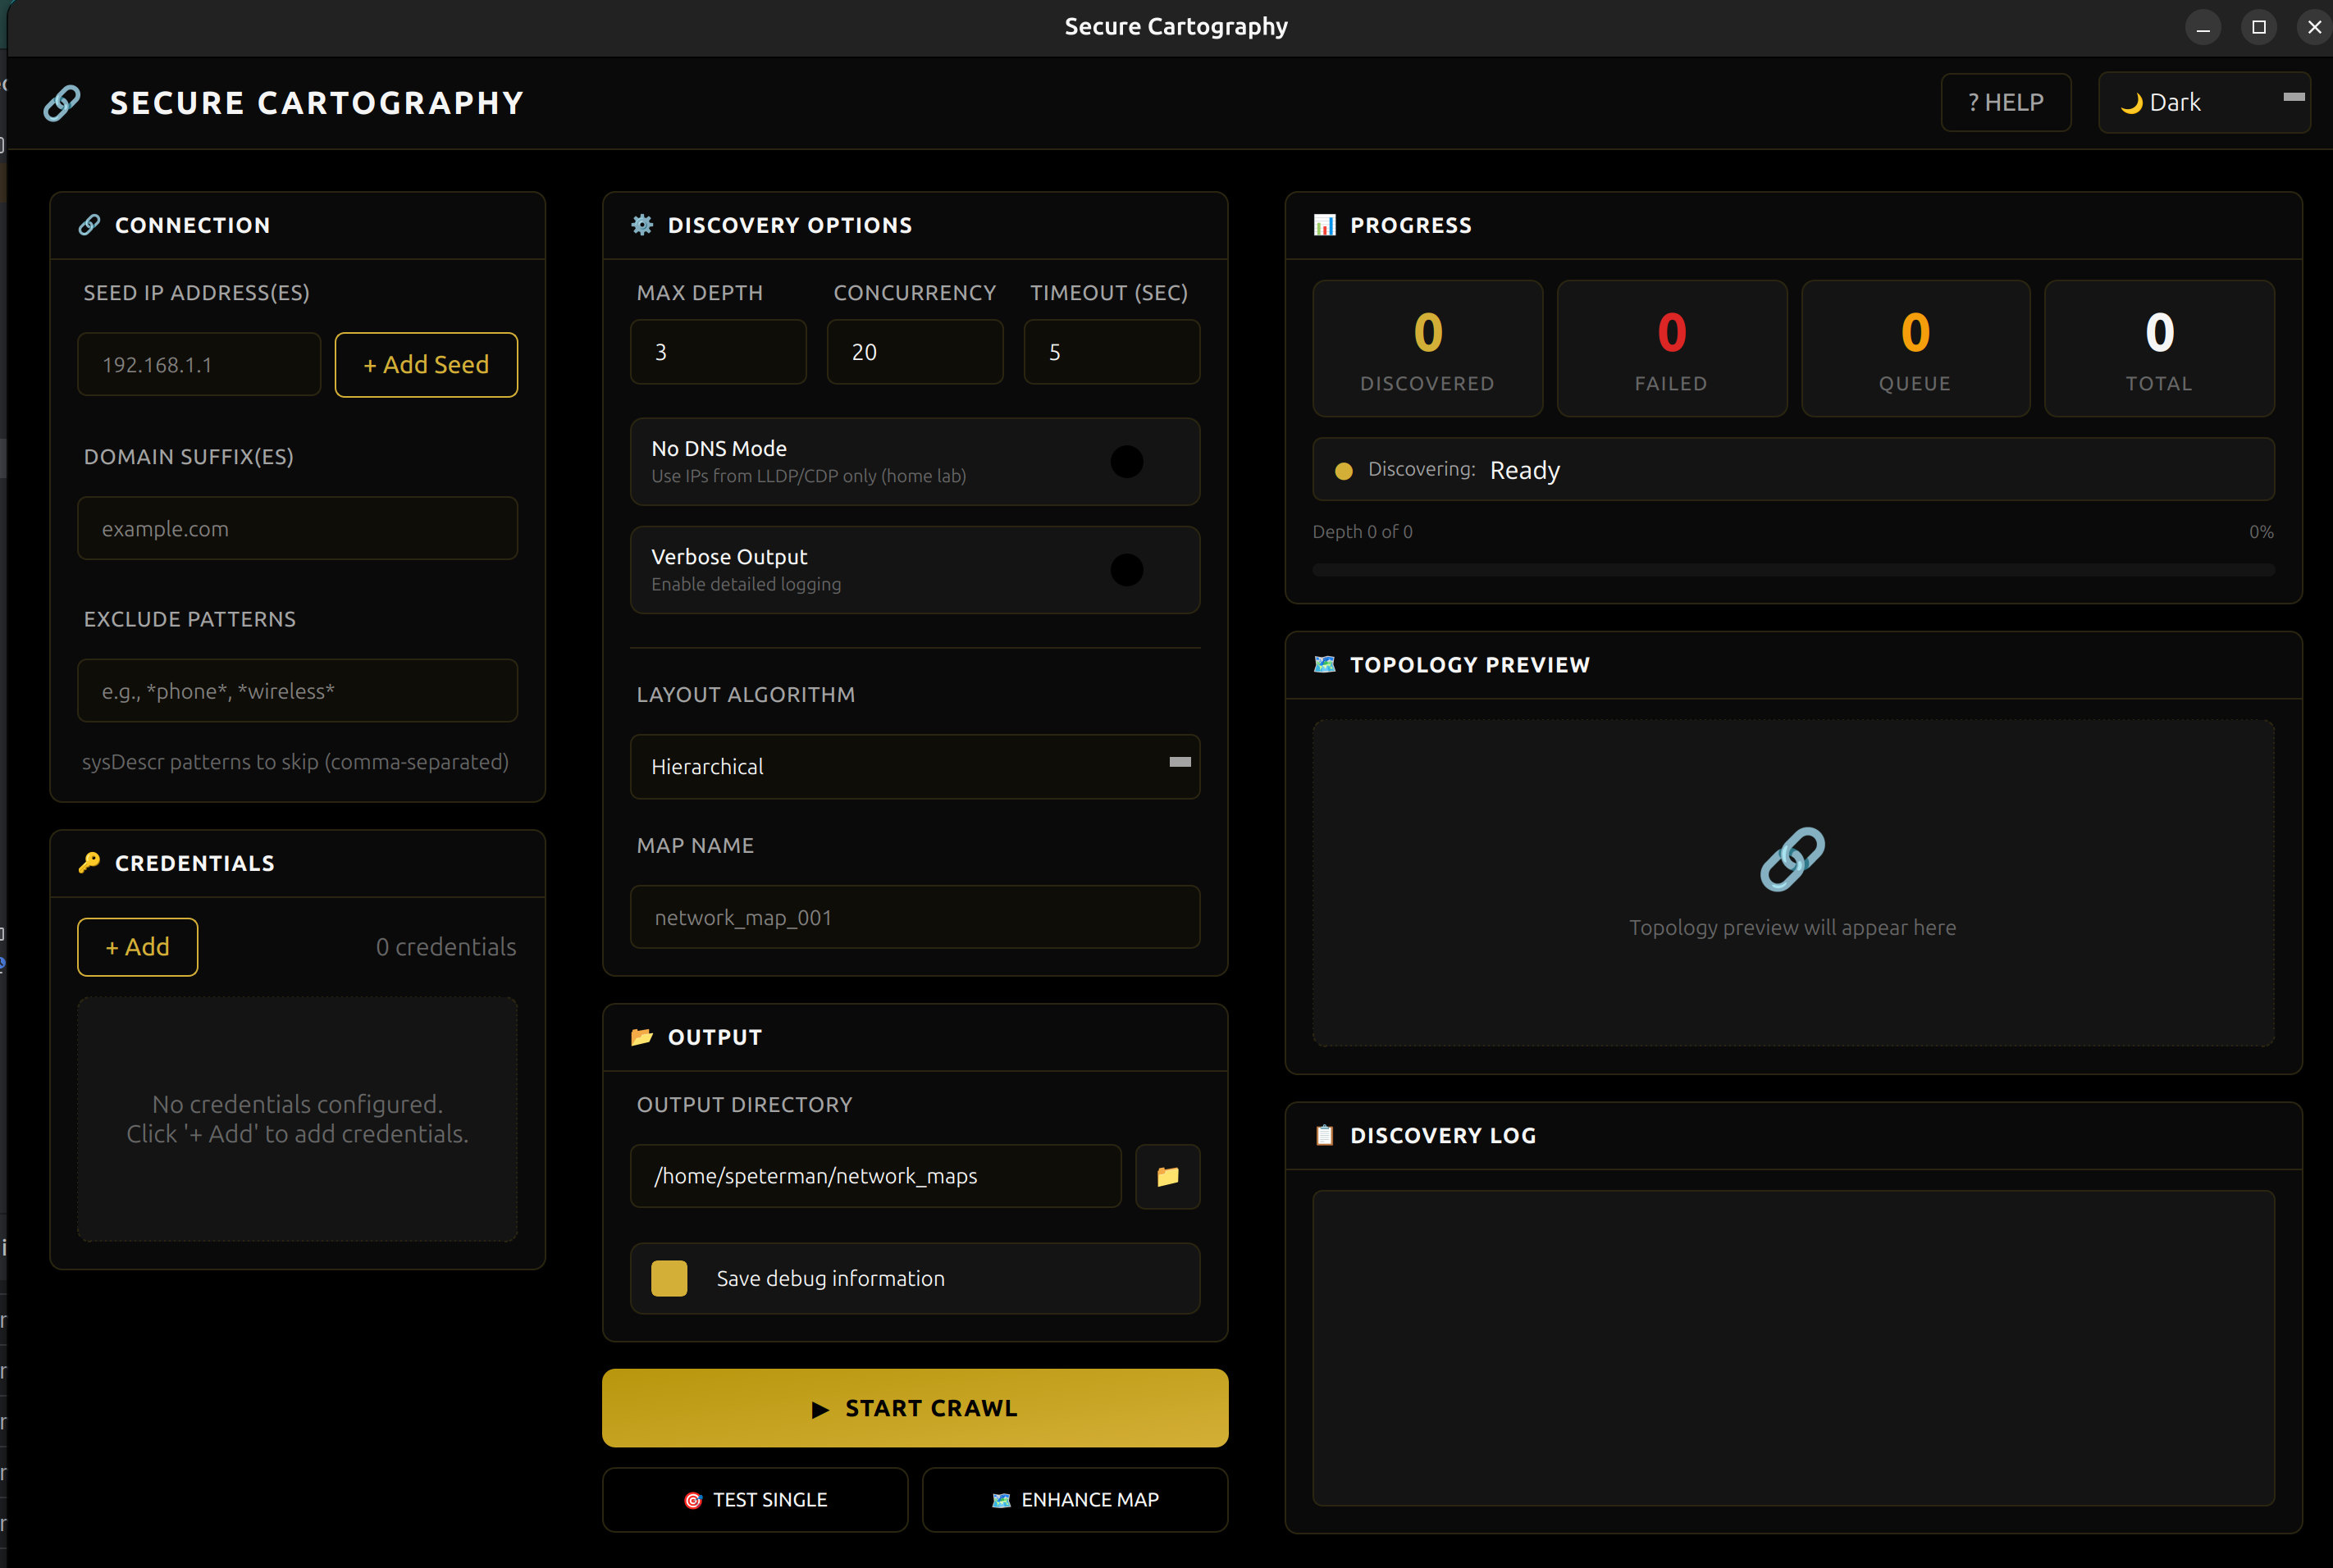Screen dimensions: 2333x1568
Task: Click the gear icon on Discovery Options panel
Action: [643, 225]
